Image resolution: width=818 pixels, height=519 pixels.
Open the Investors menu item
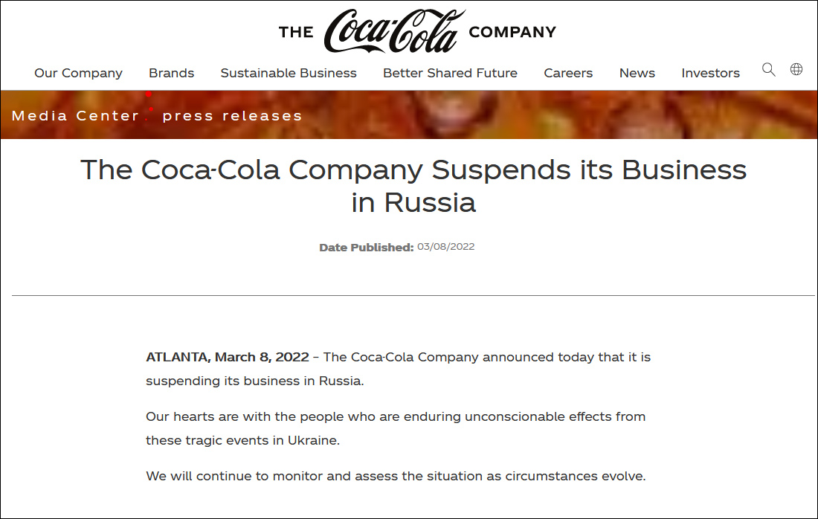pyautogui.click(x=710, y=73)
